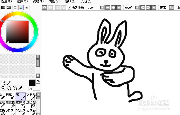This screenshot has height=115, width=180.
Task: Click the black foreground color swatch
Action: coord(32,83)
